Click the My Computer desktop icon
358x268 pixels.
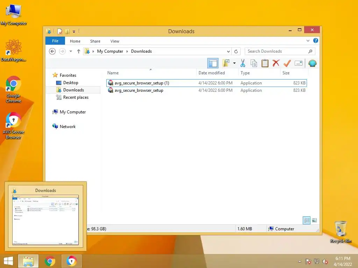click(x=14, y=15)
